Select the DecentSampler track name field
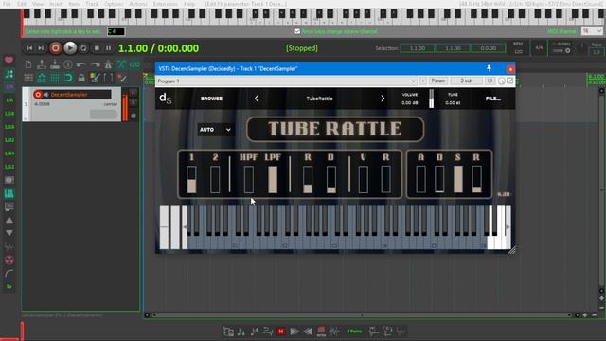This screenshot has width=606, height=341. (80, 95)
